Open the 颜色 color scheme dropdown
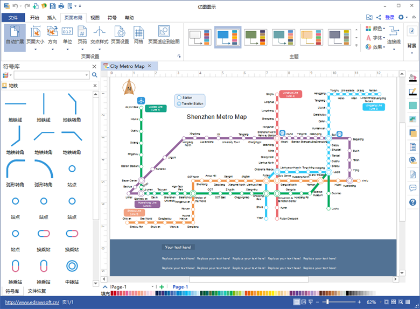The width and height of the screenshot is (420, 309). pyautogui.click(x=375, y=29)
